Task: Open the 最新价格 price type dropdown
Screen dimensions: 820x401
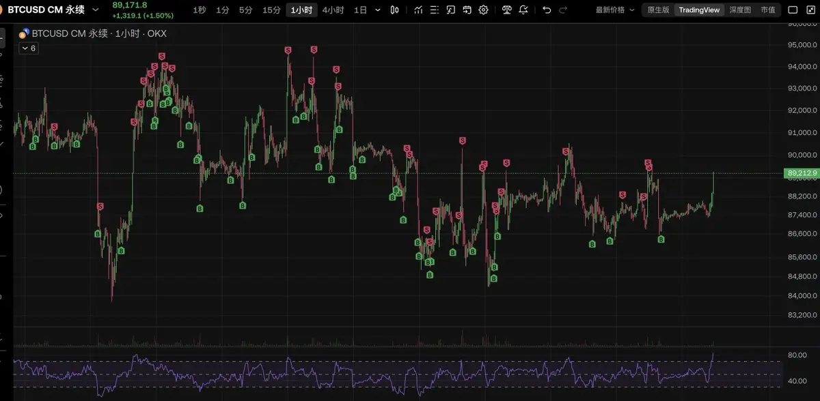Action: click(x=615, y=10)
